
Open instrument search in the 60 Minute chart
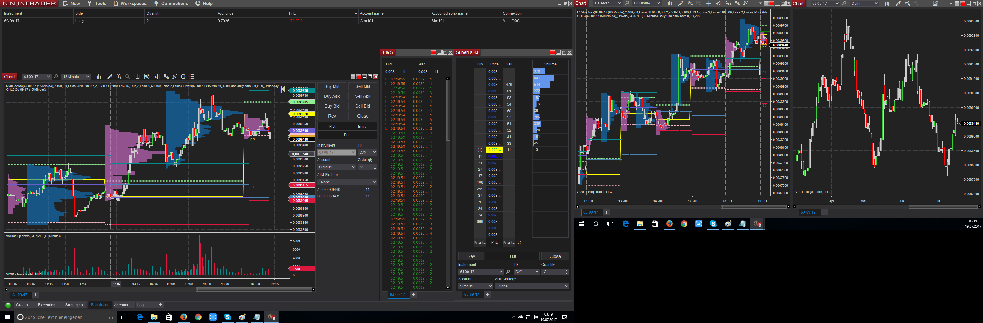[x=627, y=3]
